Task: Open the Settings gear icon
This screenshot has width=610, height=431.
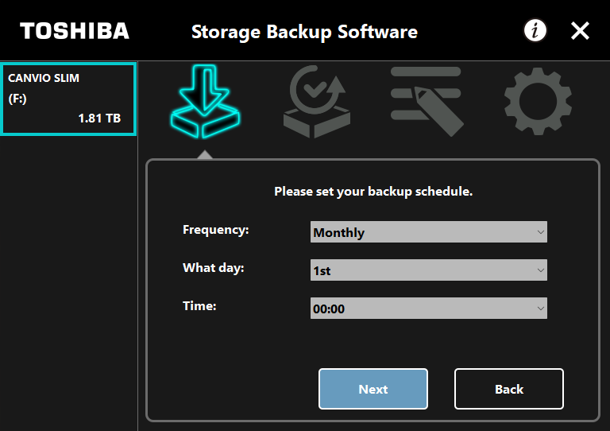Action: [x=538, y=101]
